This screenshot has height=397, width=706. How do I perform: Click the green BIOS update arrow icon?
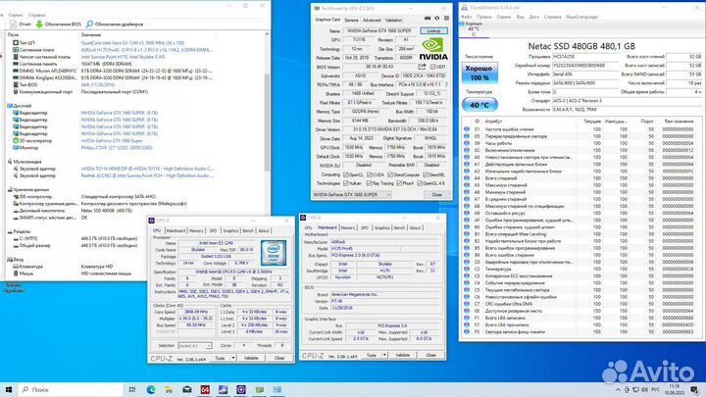tap(39, 24)
